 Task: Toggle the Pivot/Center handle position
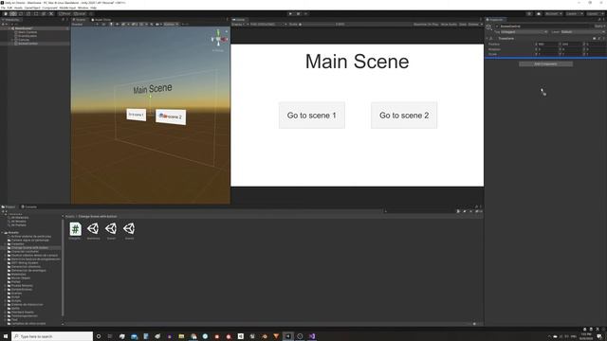[64, 14]
